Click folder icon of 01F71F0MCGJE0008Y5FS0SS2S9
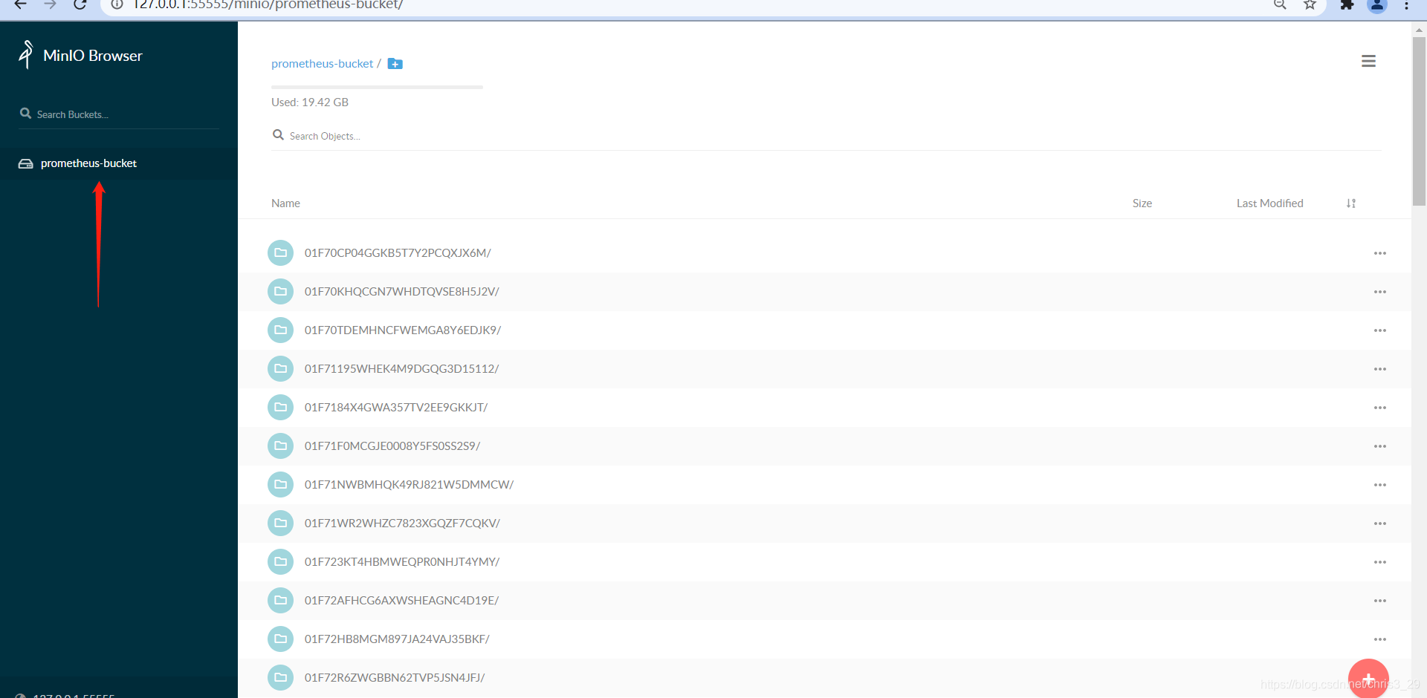 [x=280, y=446]
